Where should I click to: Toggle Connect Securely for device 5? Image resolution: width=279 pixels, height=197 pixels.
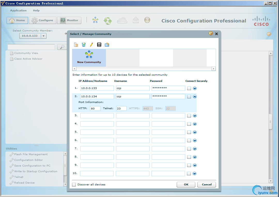(x=189, y=132)
